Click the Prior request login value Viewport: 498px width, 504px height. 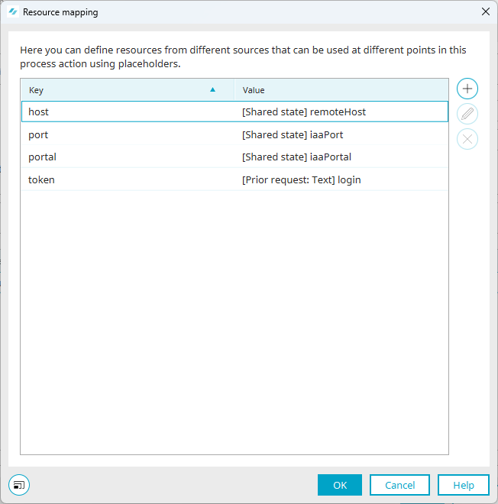pos(301,179)
